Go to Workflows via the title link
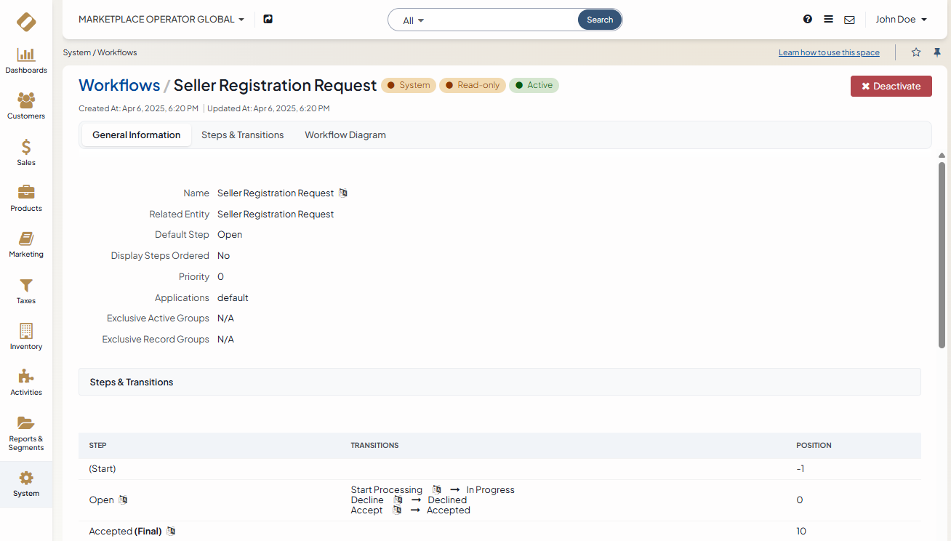Screen dimensions: 951x541 click(x=119, y=85)
